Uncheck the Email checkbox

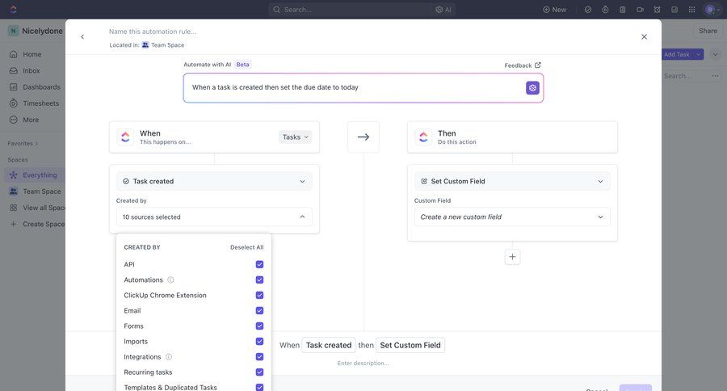pos(259,310)
